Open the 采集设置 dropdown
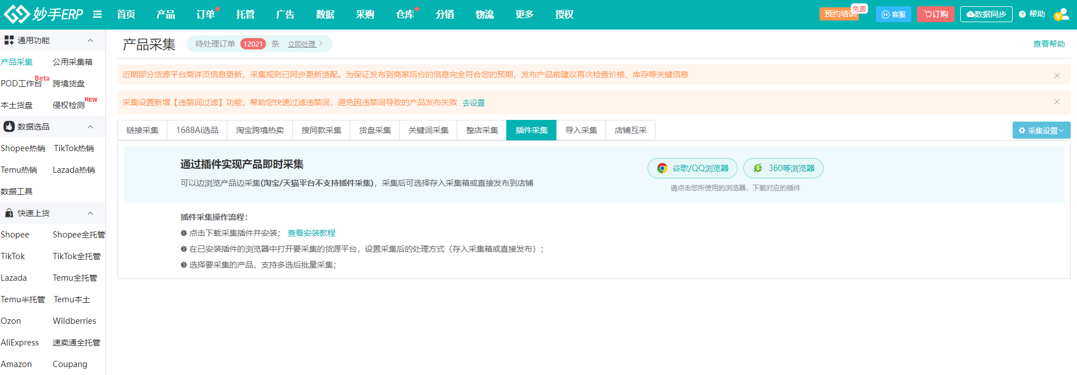Viewport: 1077px width, 375px height. click(x=1041, y=130)
